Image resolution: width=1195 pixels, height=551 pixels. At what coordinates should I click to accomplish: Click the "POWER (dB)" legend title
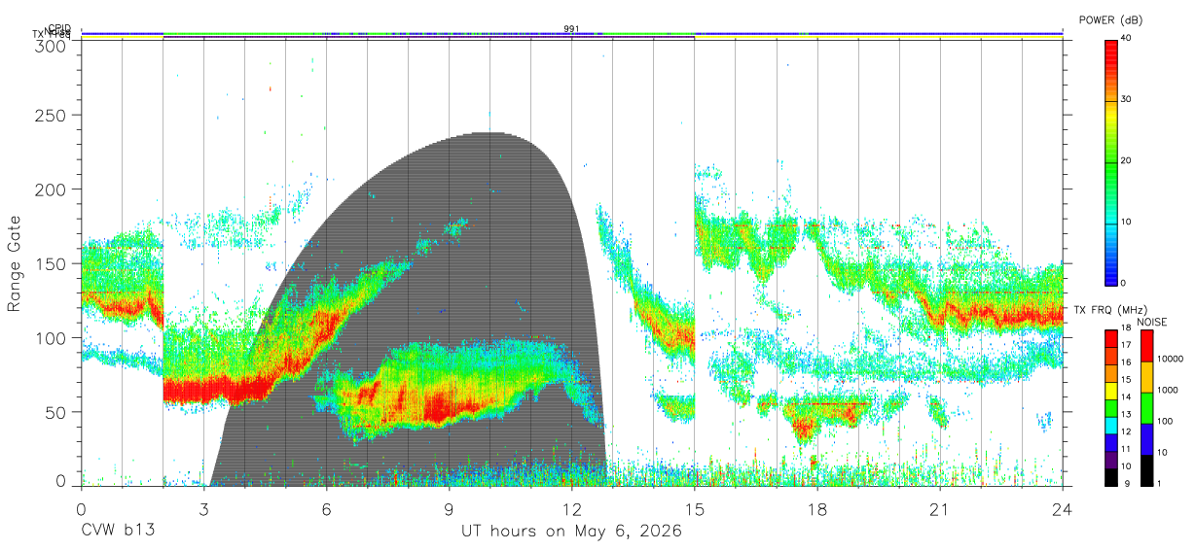1110,19
